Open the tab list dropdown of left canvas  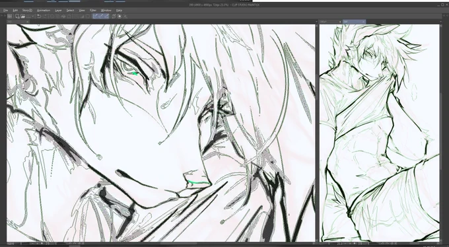(316, 22)
